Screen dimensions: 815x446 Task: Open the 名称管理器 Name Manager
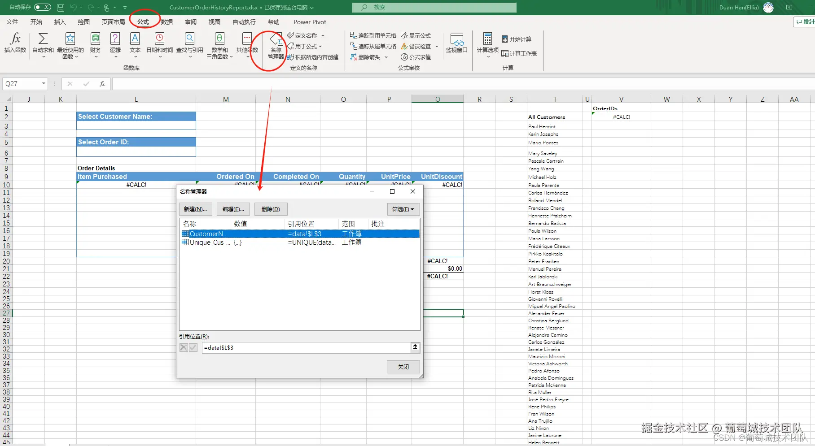point(276,46)
